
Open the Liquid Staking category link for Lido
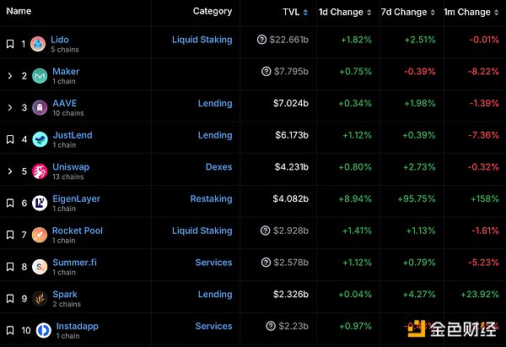pos(202,40)
